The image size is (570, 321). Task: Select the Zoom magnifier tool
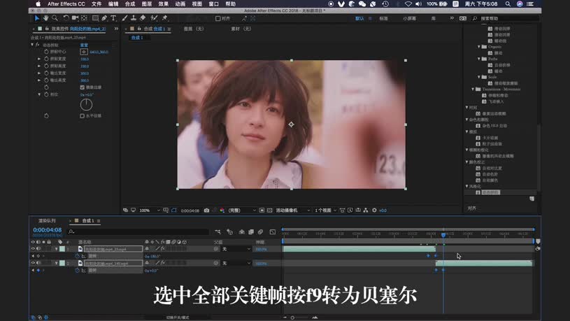tap(55, 17)
